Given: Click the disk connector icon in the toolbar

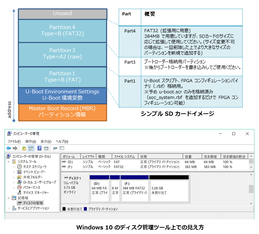Looking at the screenshot, I should (x=55, y=148).
